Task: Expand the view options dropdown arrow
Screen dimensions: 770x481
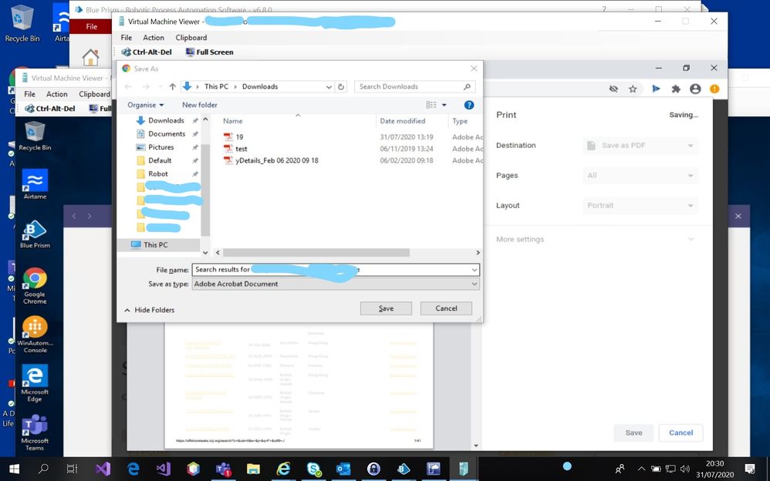Action: click(444, 105)
